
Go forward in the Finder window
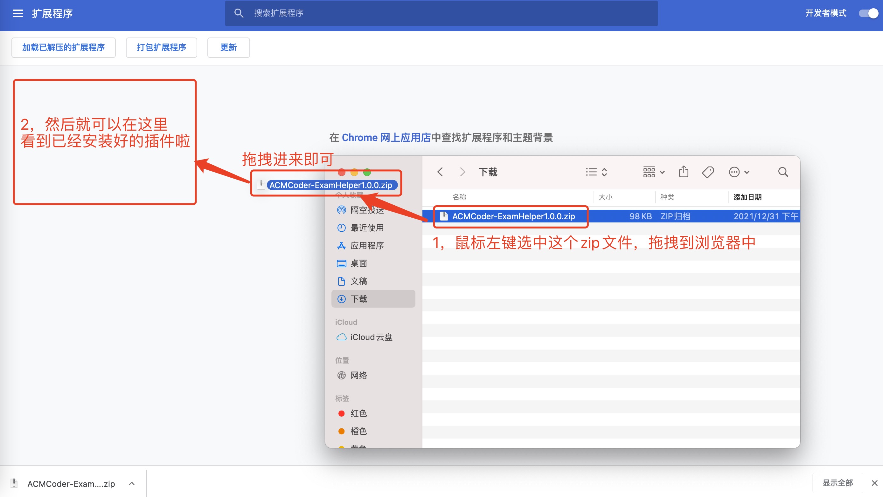(x=462, y=172)
